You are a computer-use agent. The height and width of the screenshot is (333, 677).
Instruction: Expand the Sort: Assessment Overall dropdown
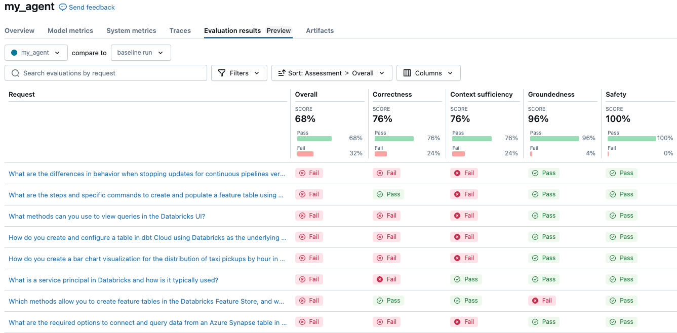click(x=332, y=73)
